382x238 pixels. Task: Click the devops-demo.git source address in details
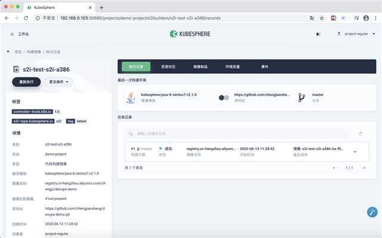coord(75,211)
